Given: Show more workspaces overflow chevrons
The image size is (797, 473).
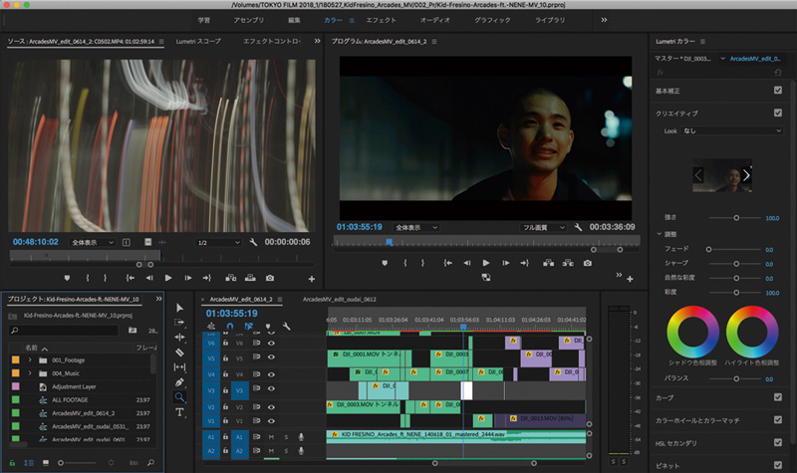Looking at the screenshot, I should tap(604, 20).
